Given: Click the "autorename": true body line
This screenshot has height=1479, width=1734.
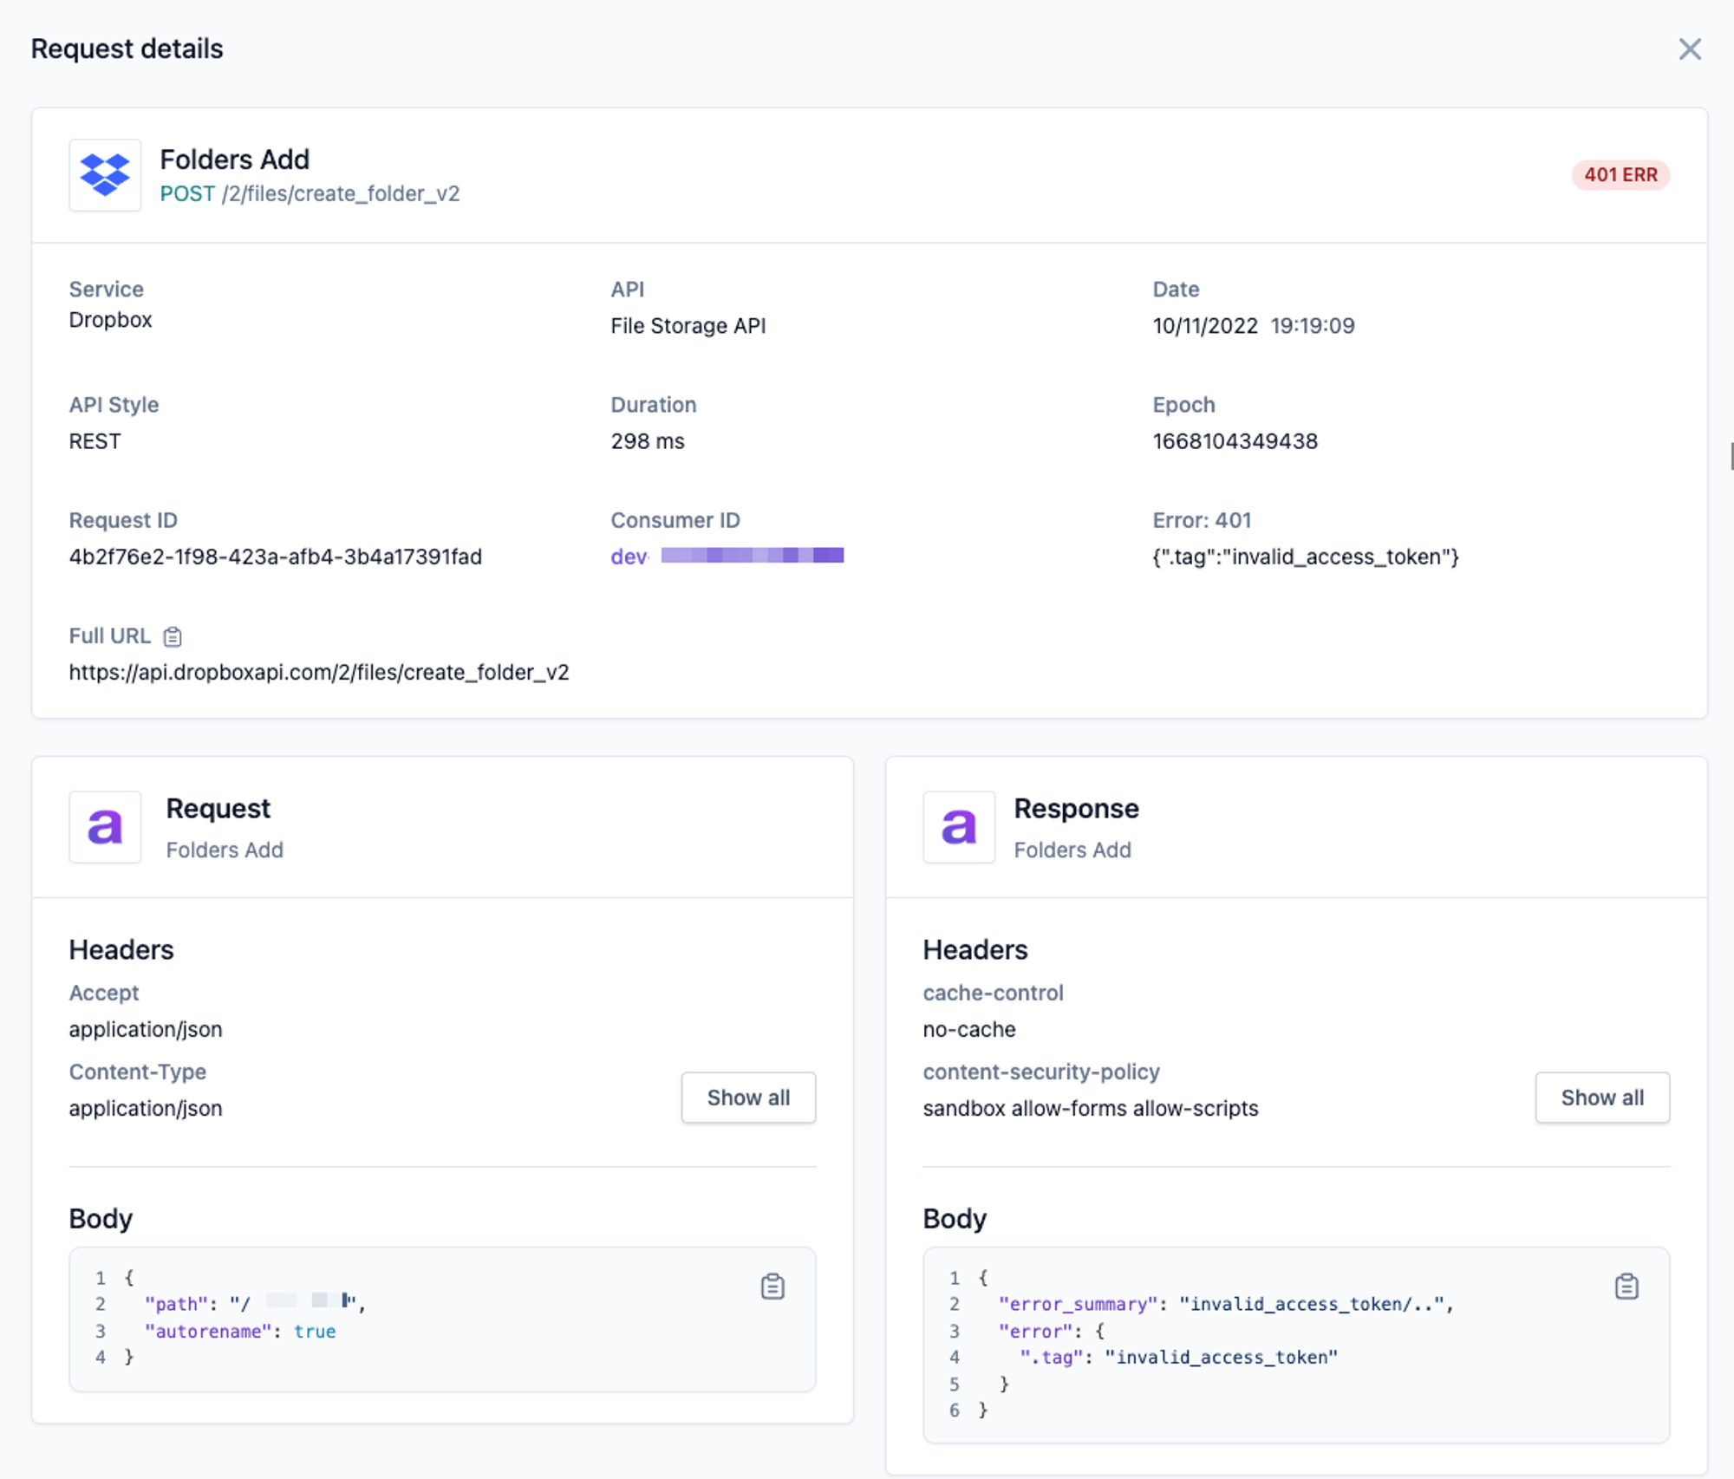Looking at the screenshot, I should (x=240, y=1331).
